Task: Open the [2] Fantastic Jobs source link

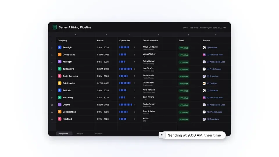Action: (214, 55)
